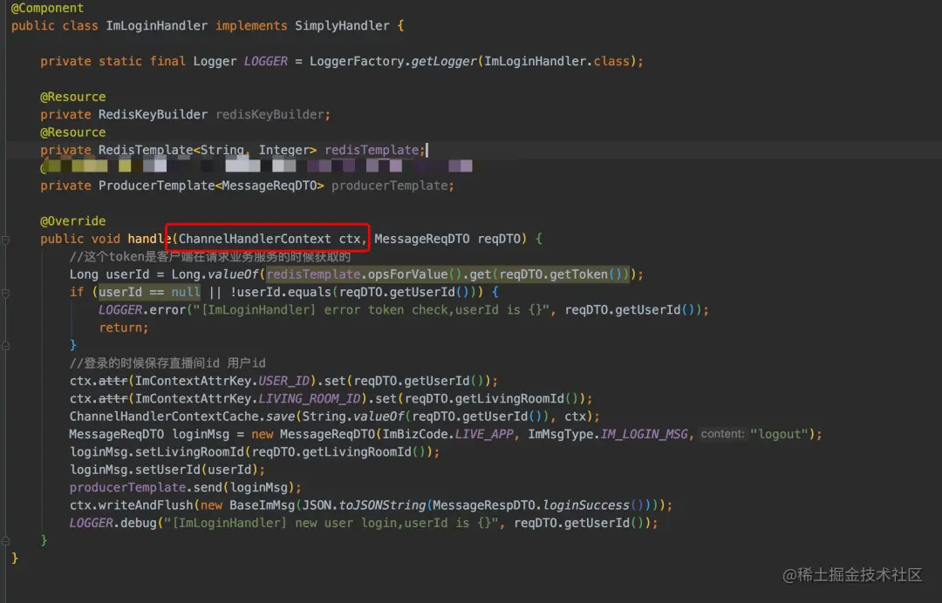Click the getLogger method call

pyautogui.click(x=443, y=61)
